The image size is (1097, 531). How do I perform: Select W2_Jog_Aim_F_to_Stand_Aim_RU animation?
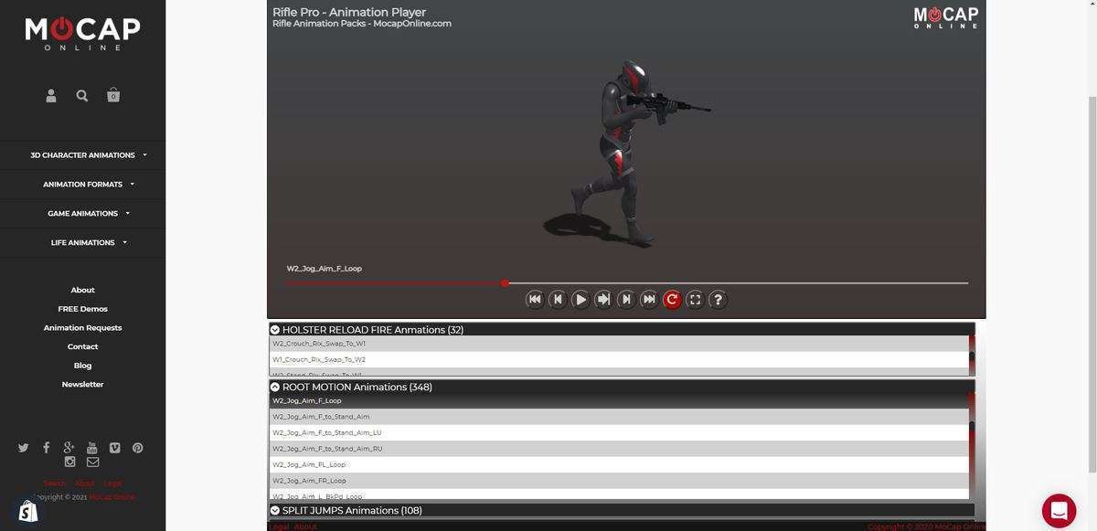[619, 449]
